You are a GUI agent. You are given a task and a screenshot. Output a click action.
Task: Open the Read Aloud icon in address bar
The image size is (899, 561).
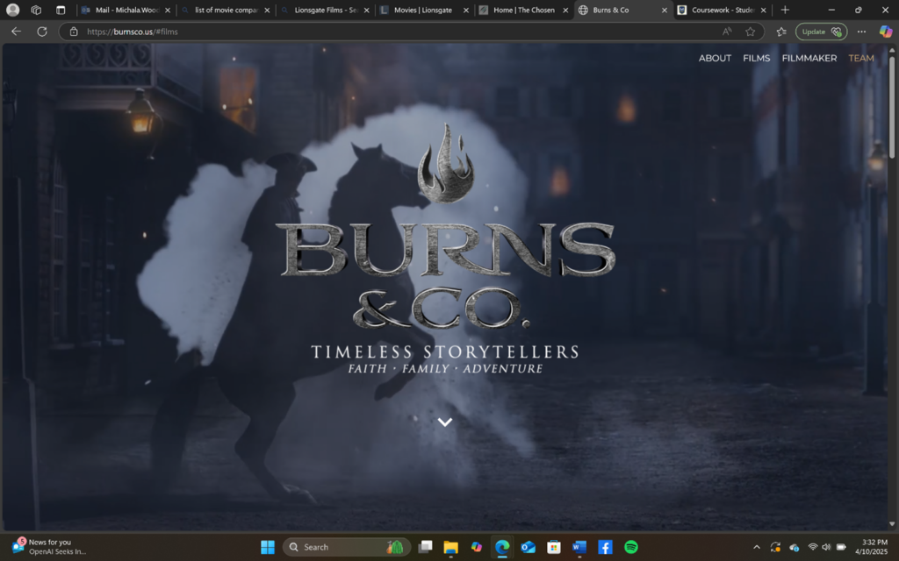tap(727, 32)
